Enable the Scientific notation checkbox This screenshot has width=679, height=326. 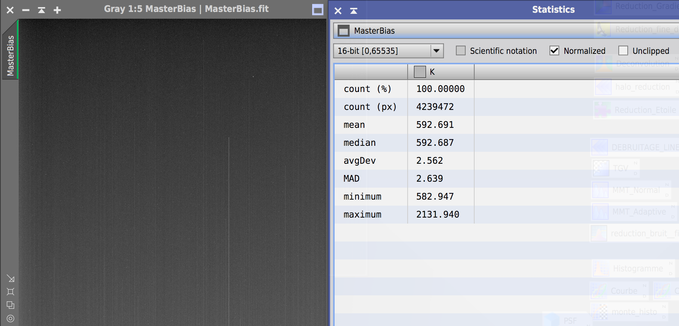point(461,50)
